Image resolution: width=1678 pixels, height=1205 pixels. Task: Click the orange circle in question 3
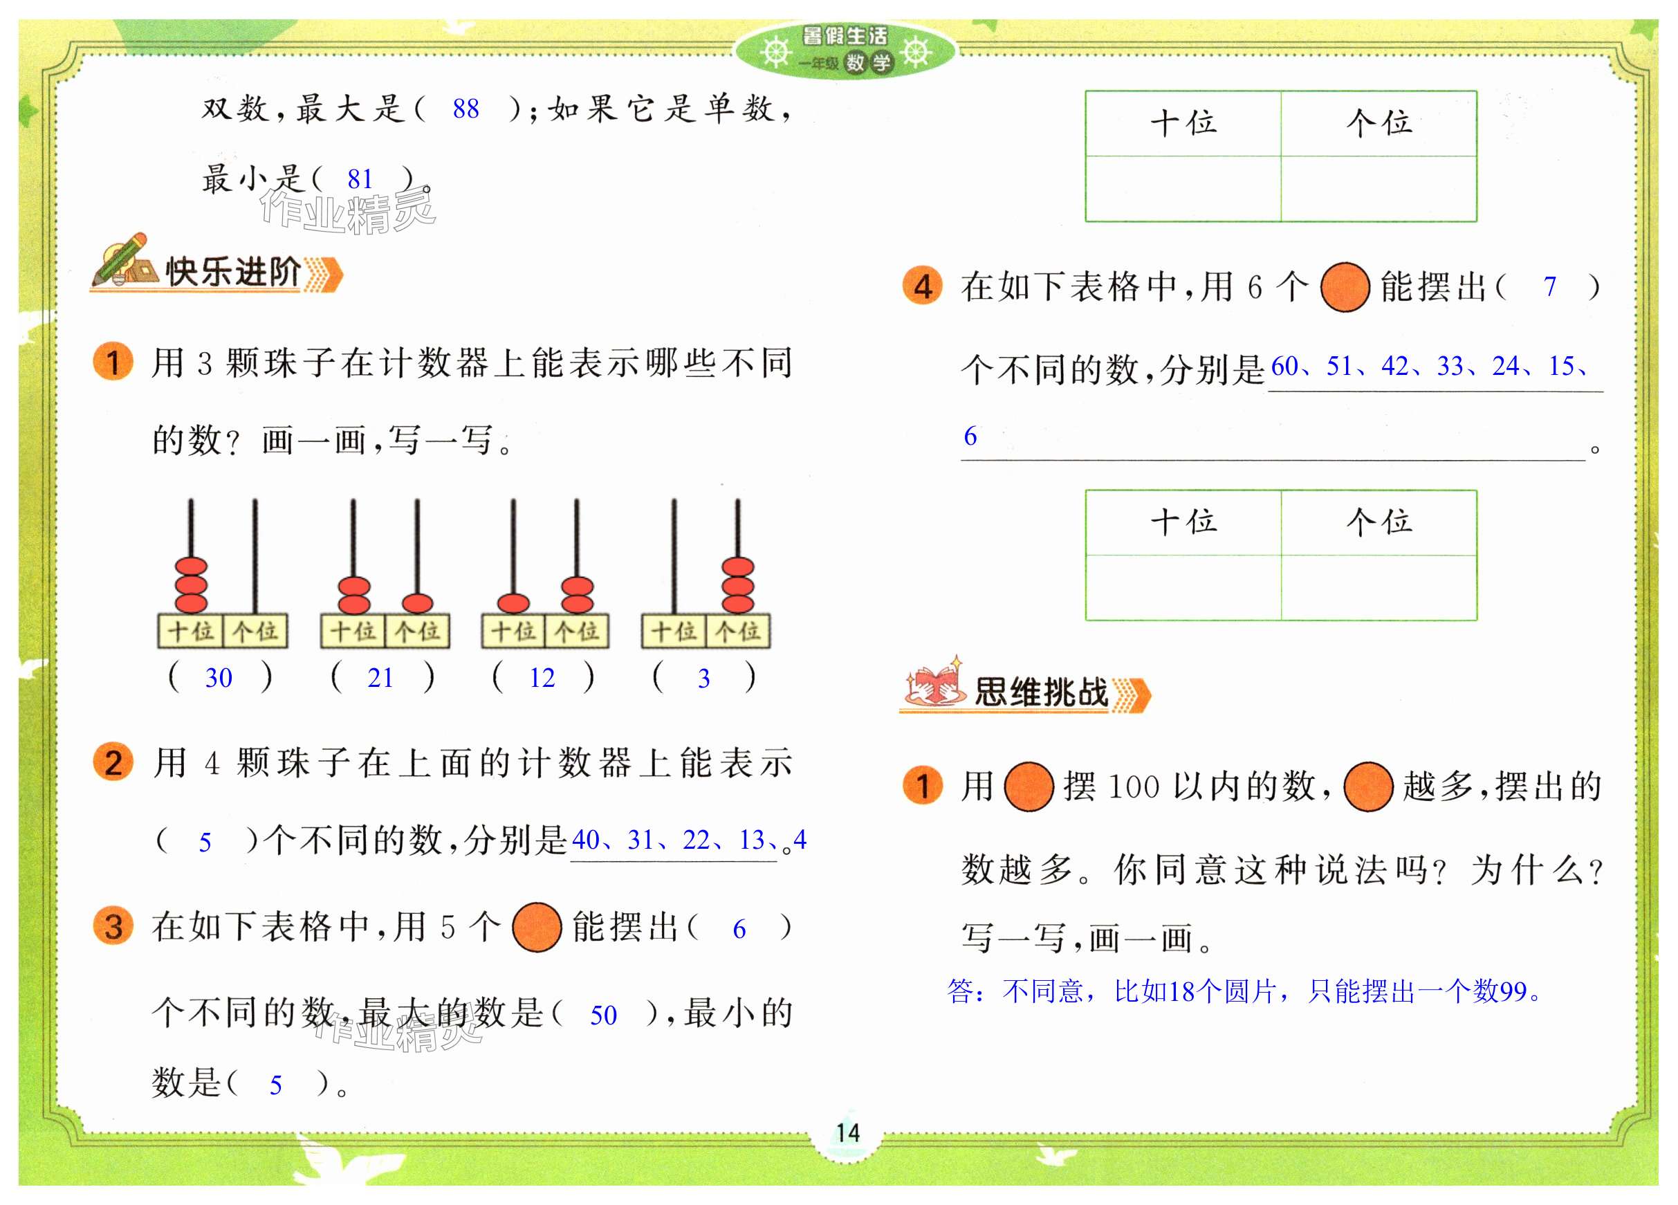[x=537, y=927]
